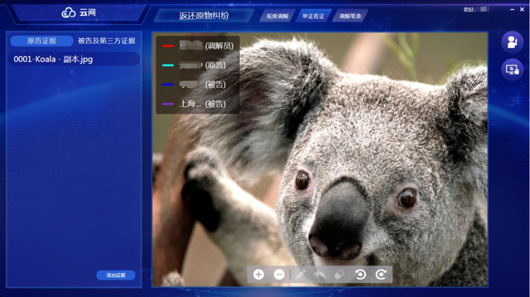The image size is (530, 297).
Task: Click the screen sharing icon on right sidebar
Action: 512,69
